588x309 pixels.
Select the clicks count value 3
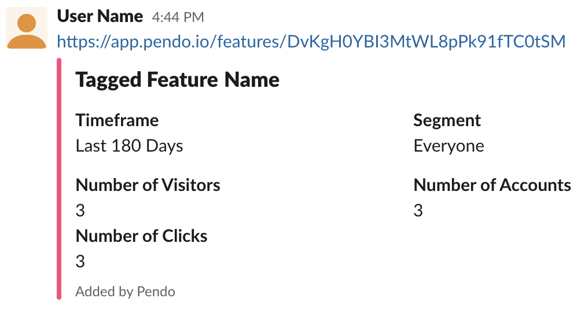[x=80, y=262]
